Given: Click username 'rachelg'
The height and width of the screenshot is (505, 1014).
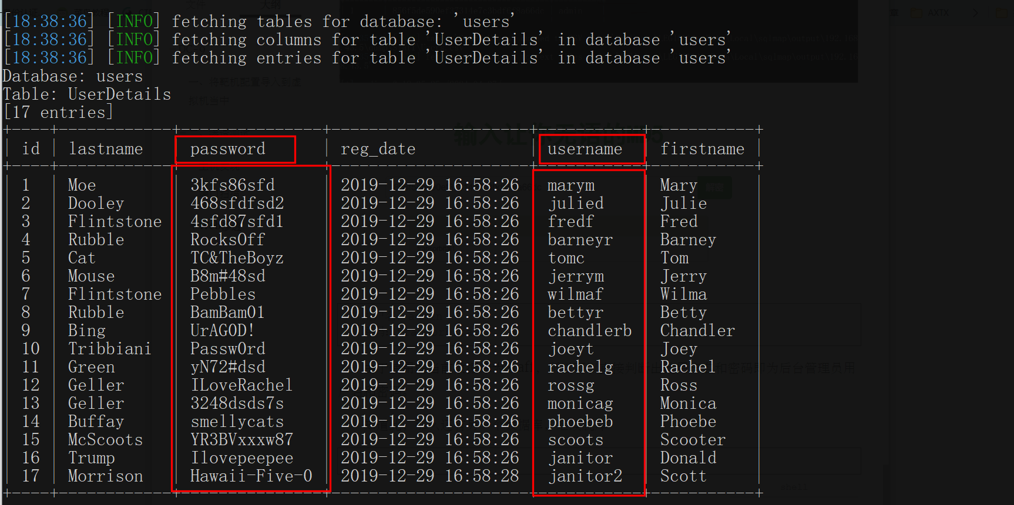Looking at the screenshot, I should [x=580, y=367].
